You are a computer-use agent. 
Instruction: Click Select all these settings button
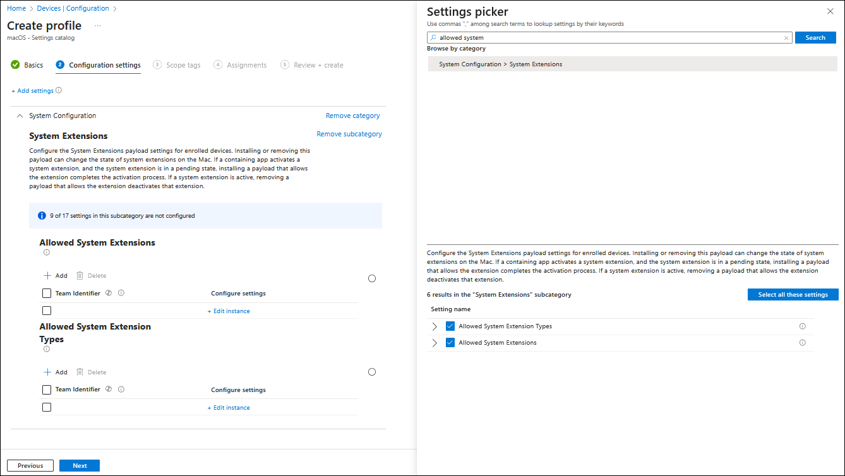coord(793,295)
